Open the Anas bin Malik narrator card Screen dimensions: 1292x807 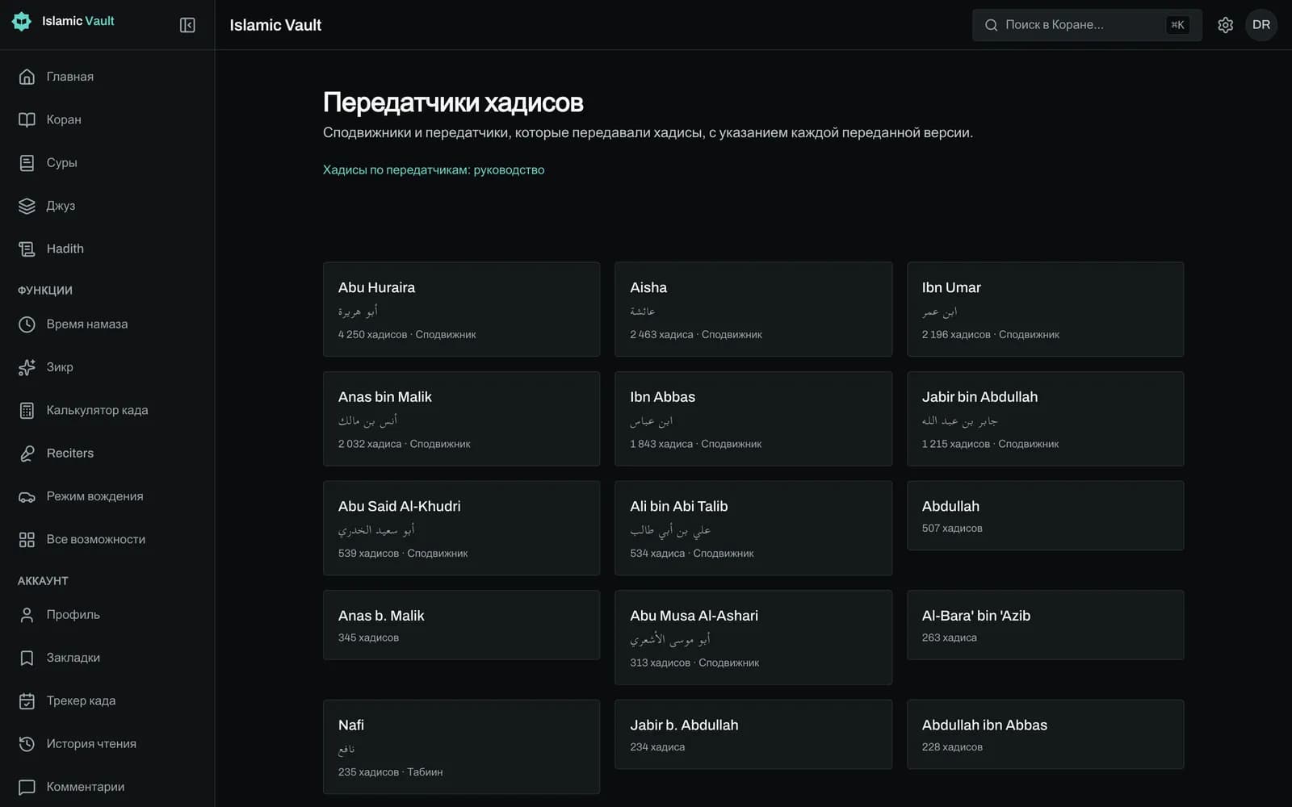pyautogui.click(x=461, y=419)
